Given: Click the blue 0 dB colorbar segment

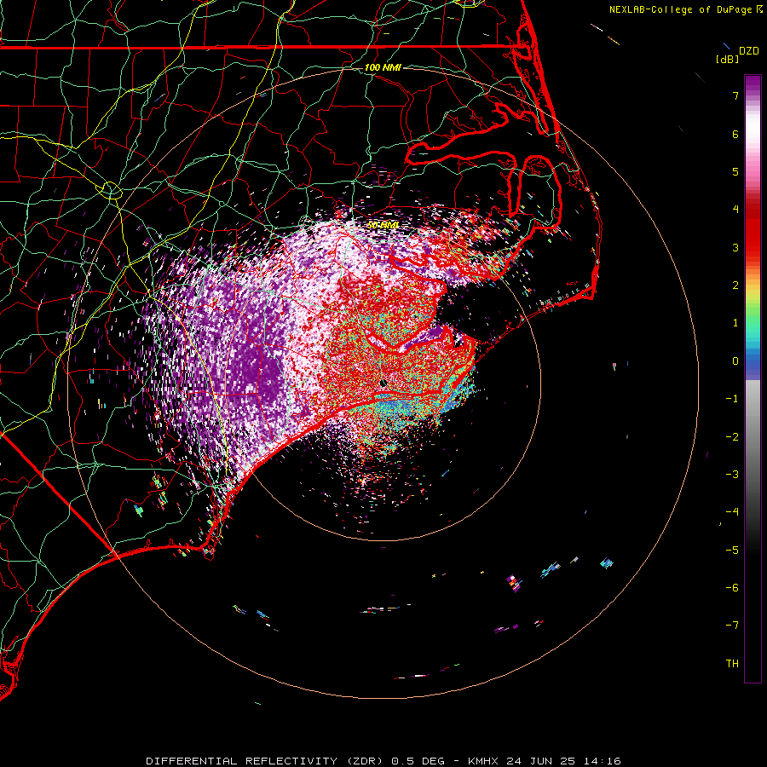Looking at the screenshot, I should [x=753, y=362].
